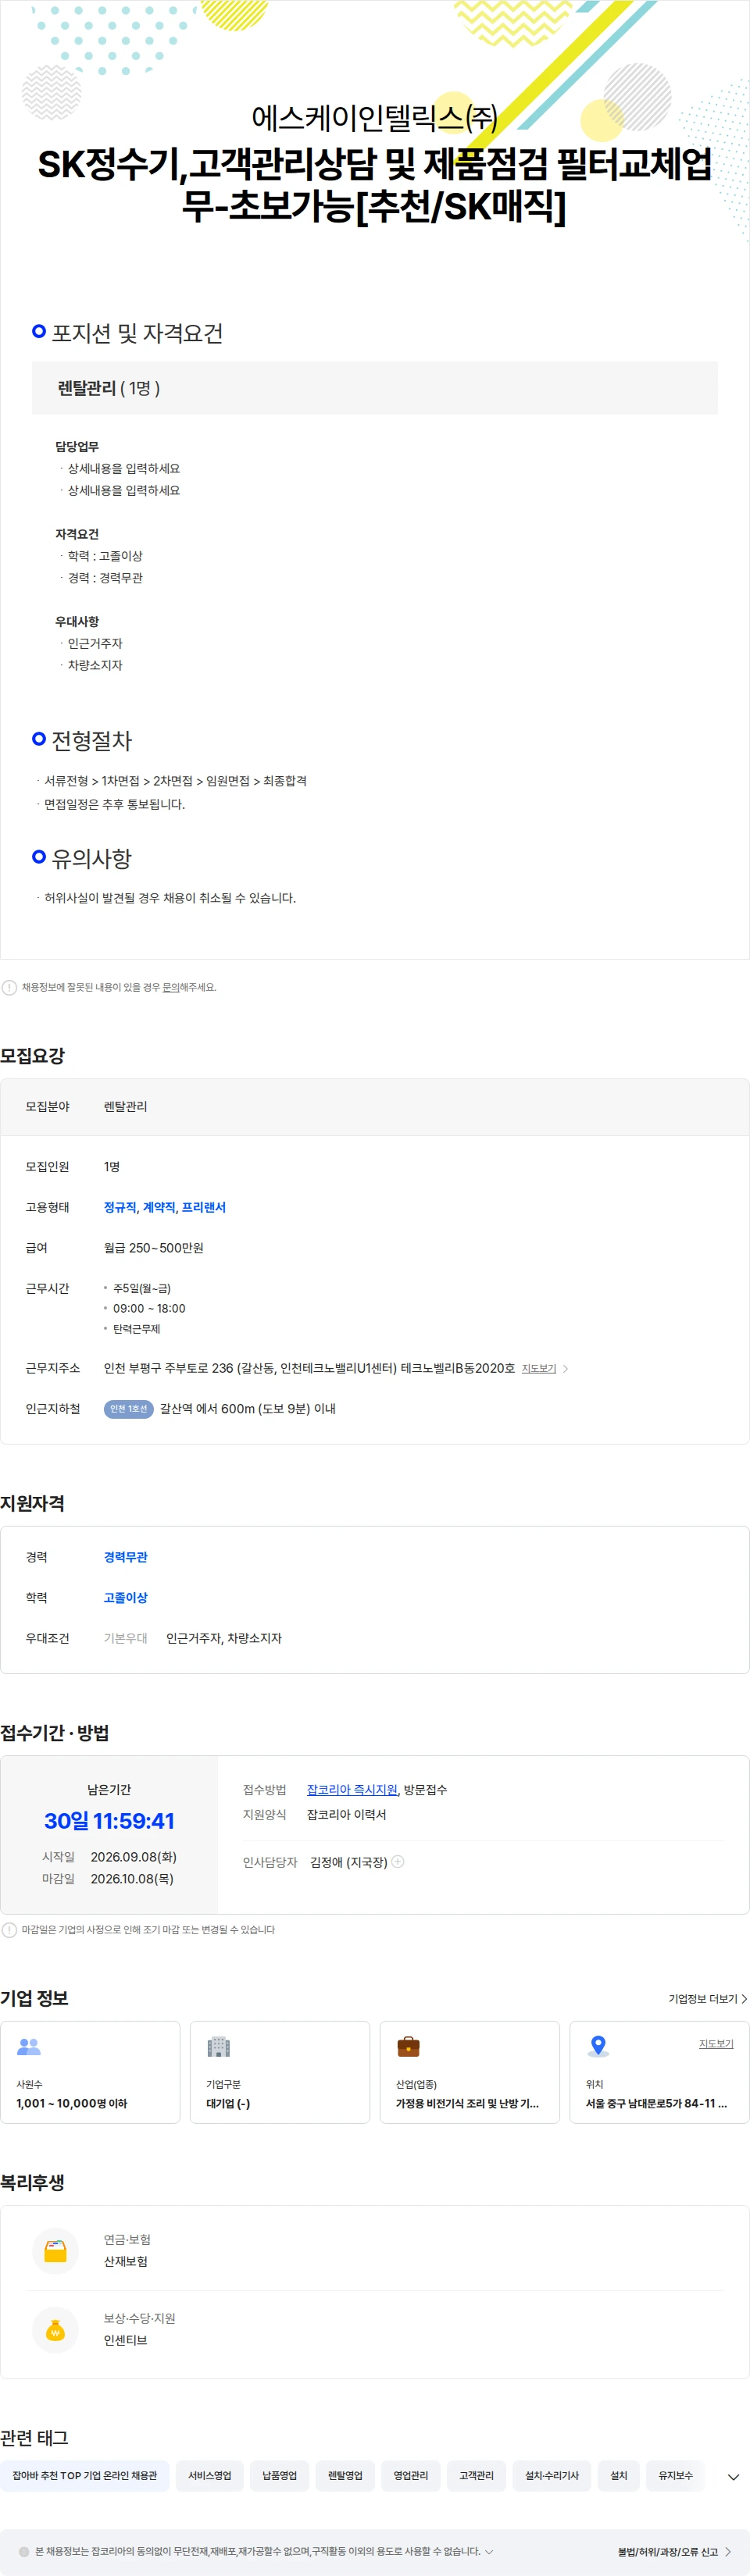750x2576 pixels.
Task: Click the info icon beside 채용정보에 잘못된 내용
Action: [x=9, y=987]
